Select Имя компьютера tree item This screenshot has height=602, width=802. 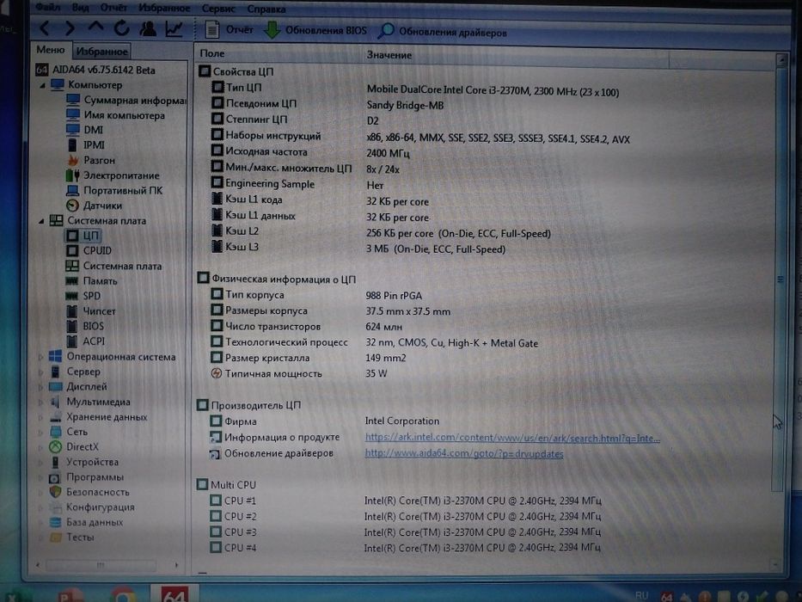point(115,116)
